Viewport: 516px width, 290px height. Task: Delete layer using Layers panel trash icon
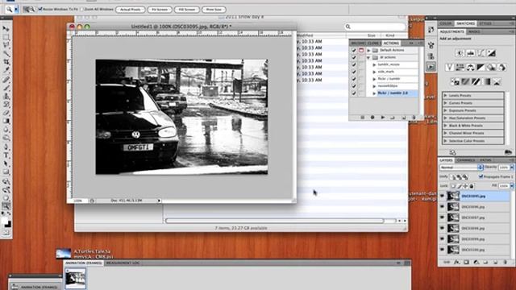pyautogui.click(x=506, y=263)
